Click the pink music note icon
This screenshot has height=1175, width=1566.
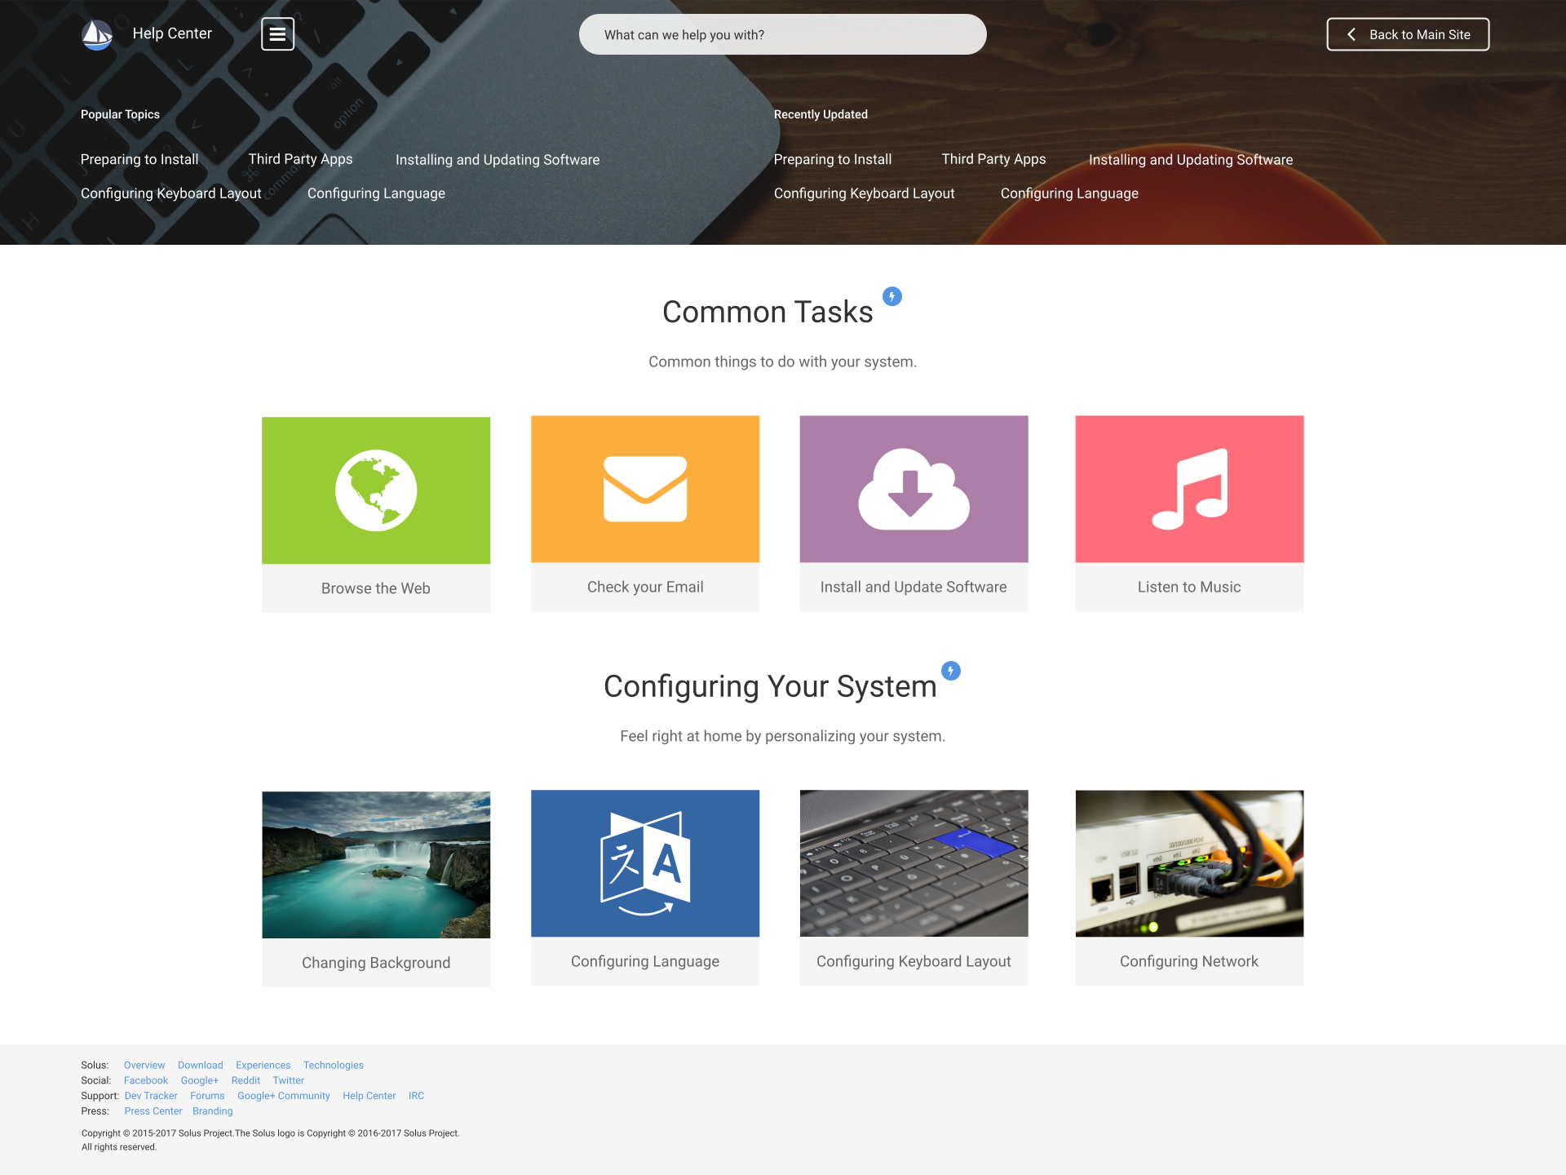pyautogui.click(x=1189, y=489)
